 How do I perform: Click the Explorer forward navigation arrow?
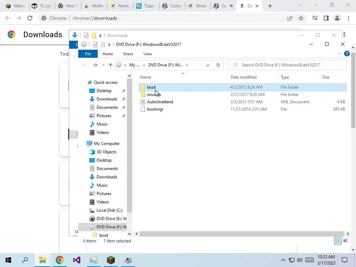pos(95,65)
